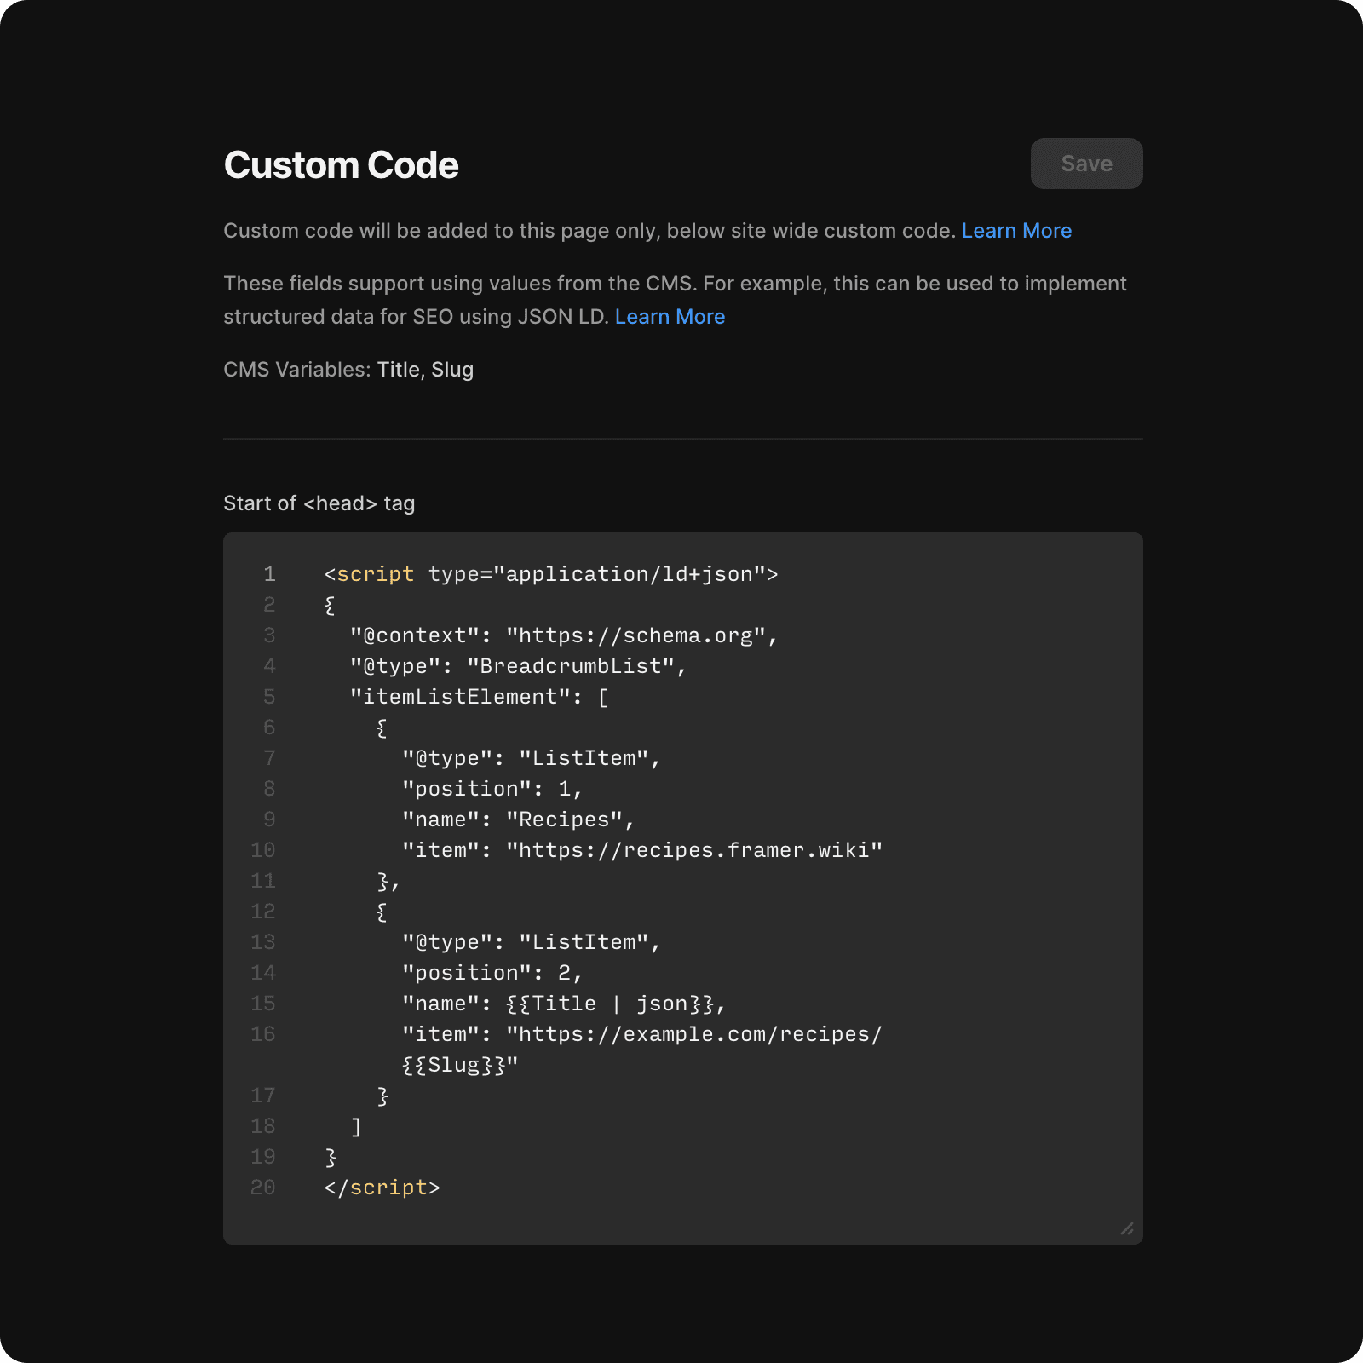Click the closing script tag line

[x=382, y=1188]
